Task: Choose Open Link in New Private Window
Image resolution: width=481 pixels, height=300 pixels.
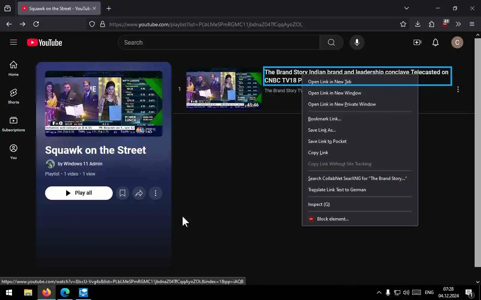Action: (x=360, y=104)
